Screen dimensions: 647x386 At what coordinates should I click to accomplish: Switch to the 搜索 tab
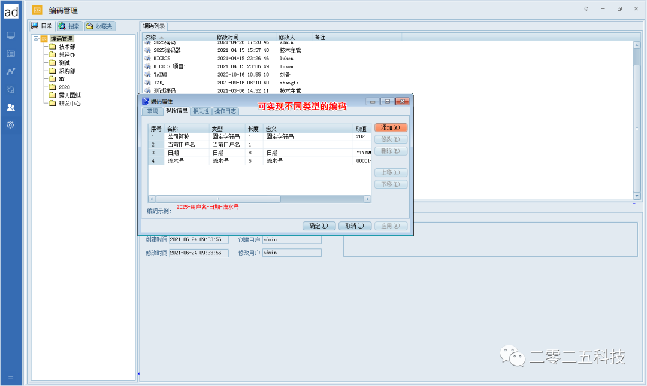click(69, 26)
